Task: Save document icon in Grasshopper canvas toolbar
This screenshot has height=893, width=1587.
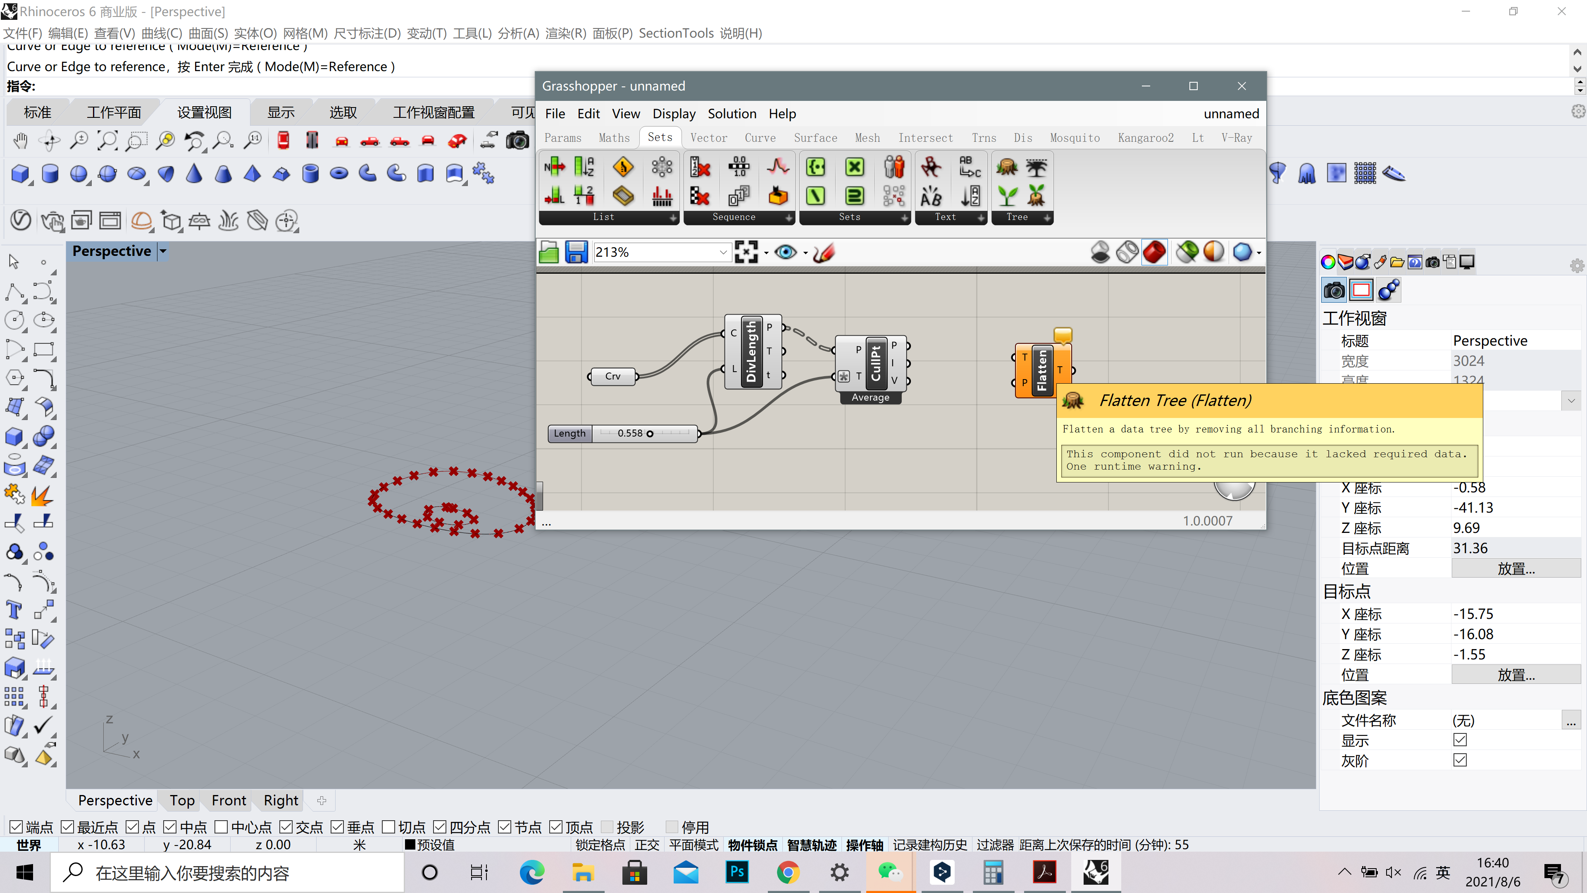Action: (x=577, y=252)
